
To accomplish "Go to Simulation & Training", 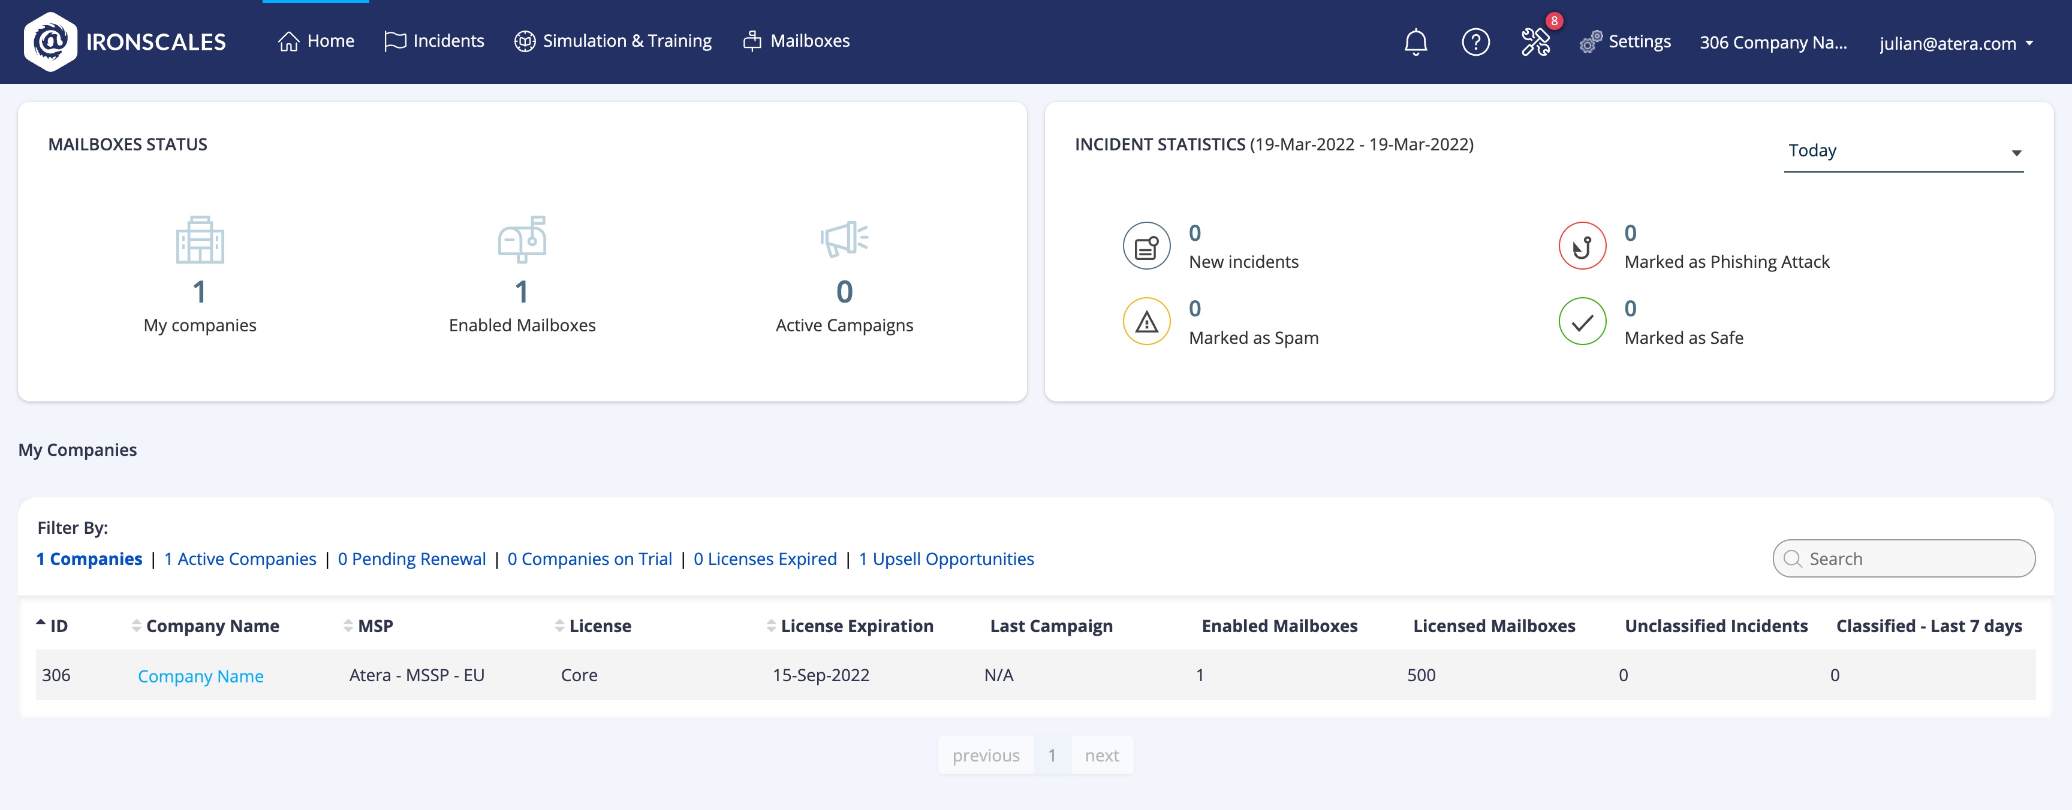I will pyautogui.click(x=613, y=41).
